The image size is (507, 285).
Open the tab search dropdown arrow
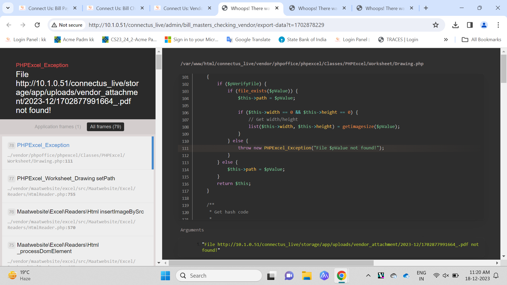[8, 8]
